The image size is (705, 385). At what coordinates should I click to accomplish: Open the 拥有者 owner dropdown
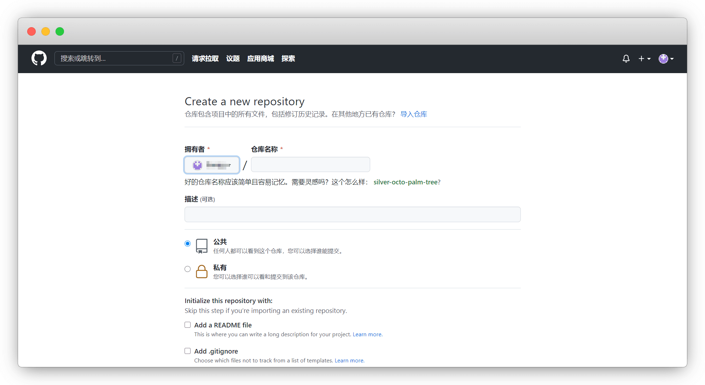click(211, 165)
